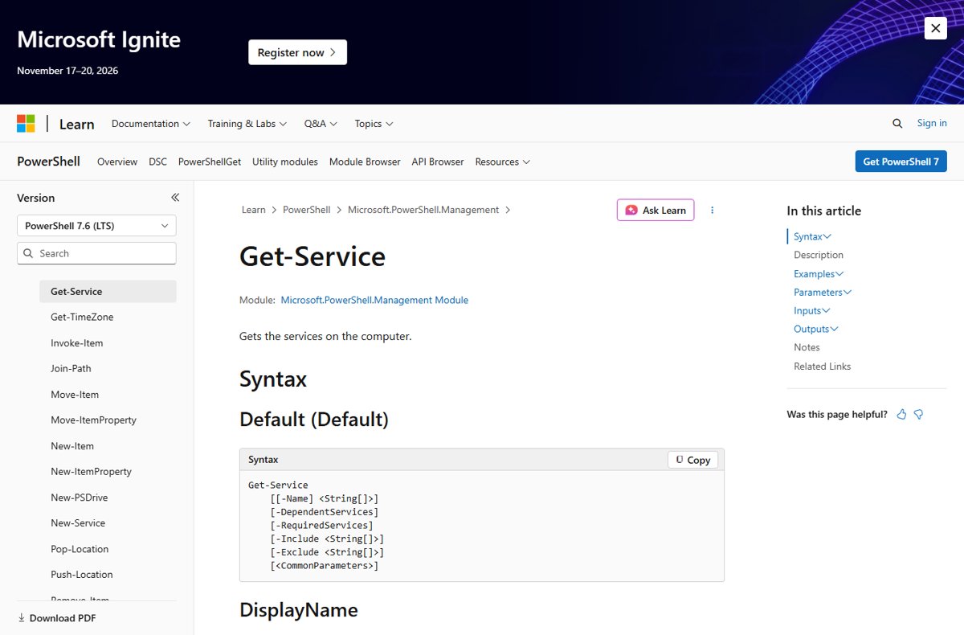Go to the Overview tab
964x635 pixels.
(117, 162)
